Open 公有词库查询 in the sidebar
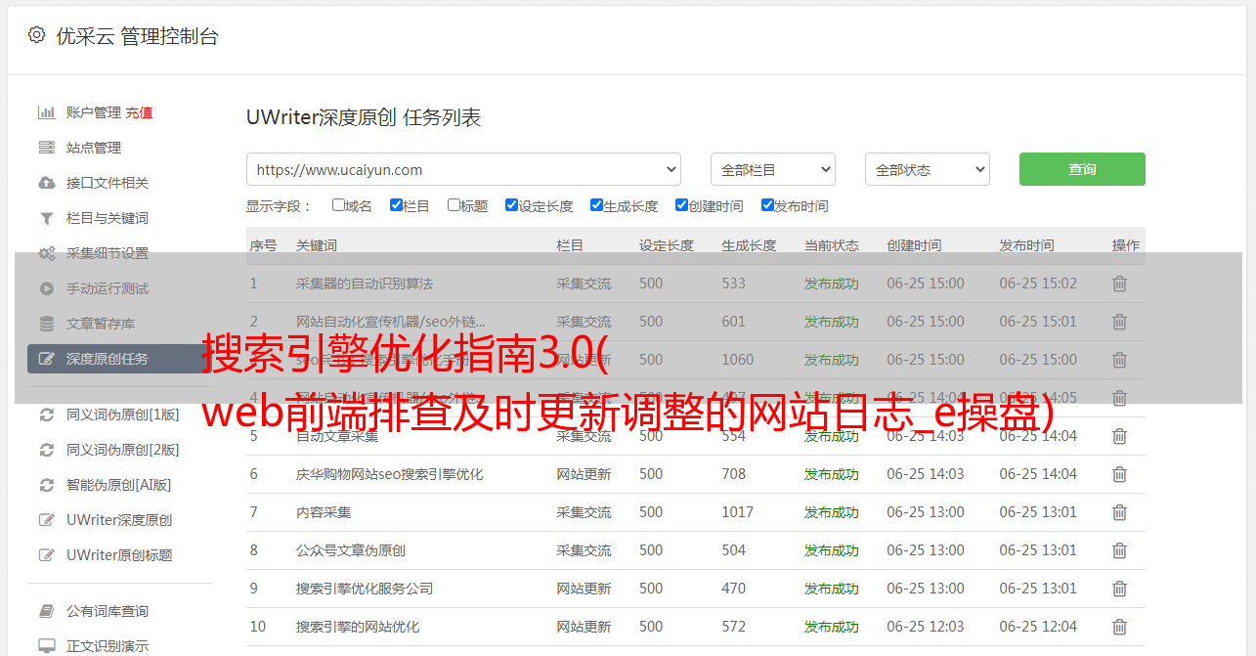Screen dimensions: 1256x656 click(108, 611)
